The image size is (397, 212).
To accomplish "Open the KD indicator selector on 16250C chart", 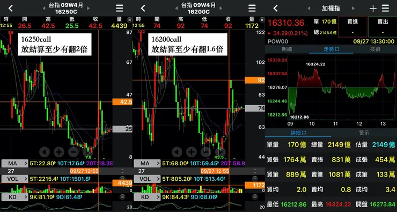I will [14, 196].
